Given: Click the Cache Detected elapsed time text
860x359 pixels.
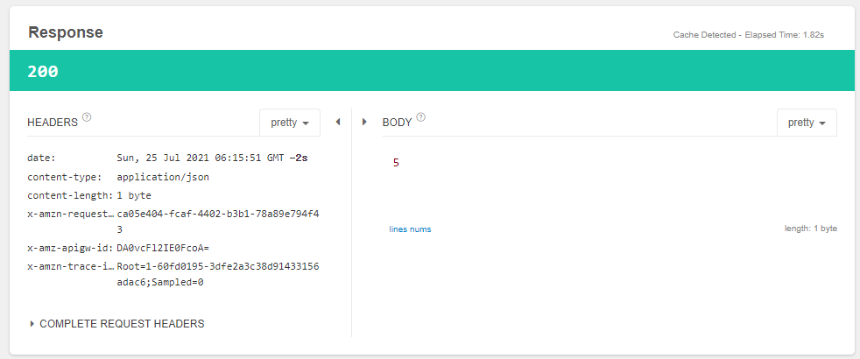Looking at the screenshot, I should 748,36.
